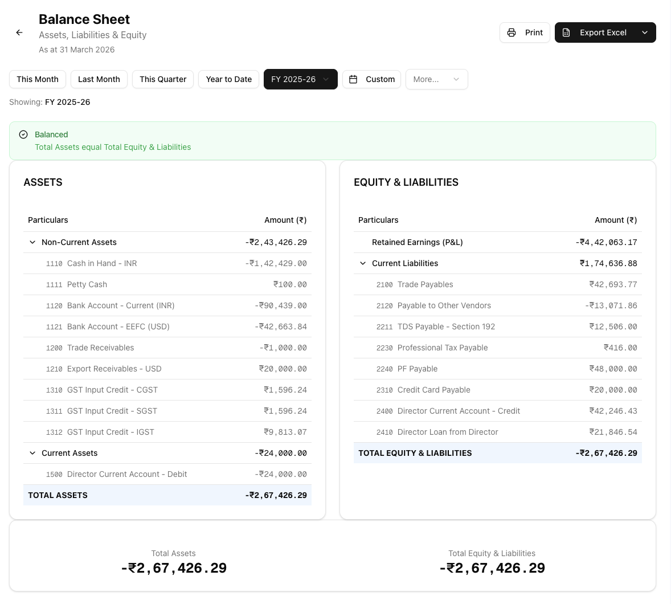671x604 pixels.
Task: Choose the Year to Date filter
Action: 228,79
